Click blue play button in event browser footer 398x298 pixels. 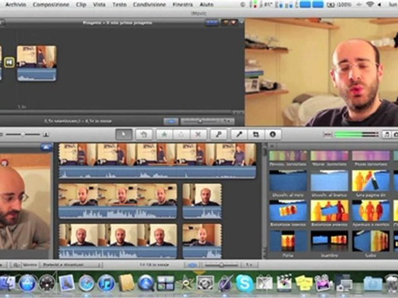192,265
